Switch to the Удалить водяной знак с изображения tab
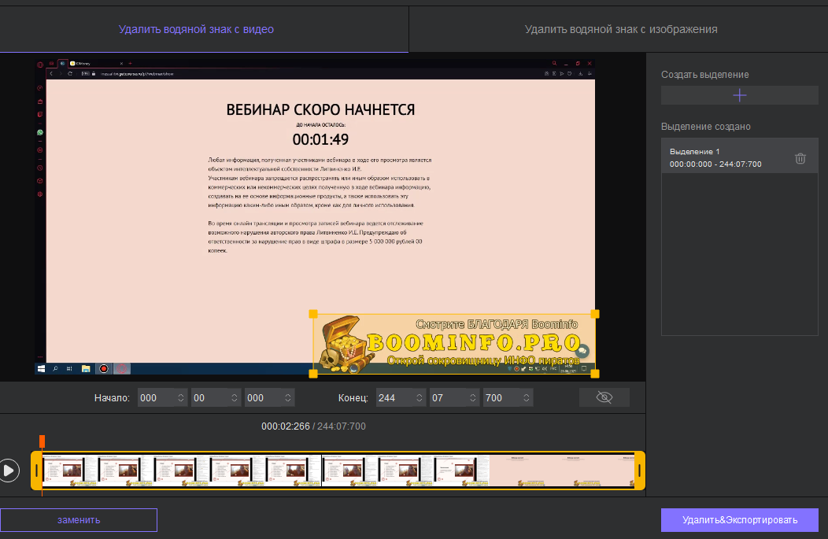This screenshot has height=539, width=828. pyautogui.click(x=621, y=30)
